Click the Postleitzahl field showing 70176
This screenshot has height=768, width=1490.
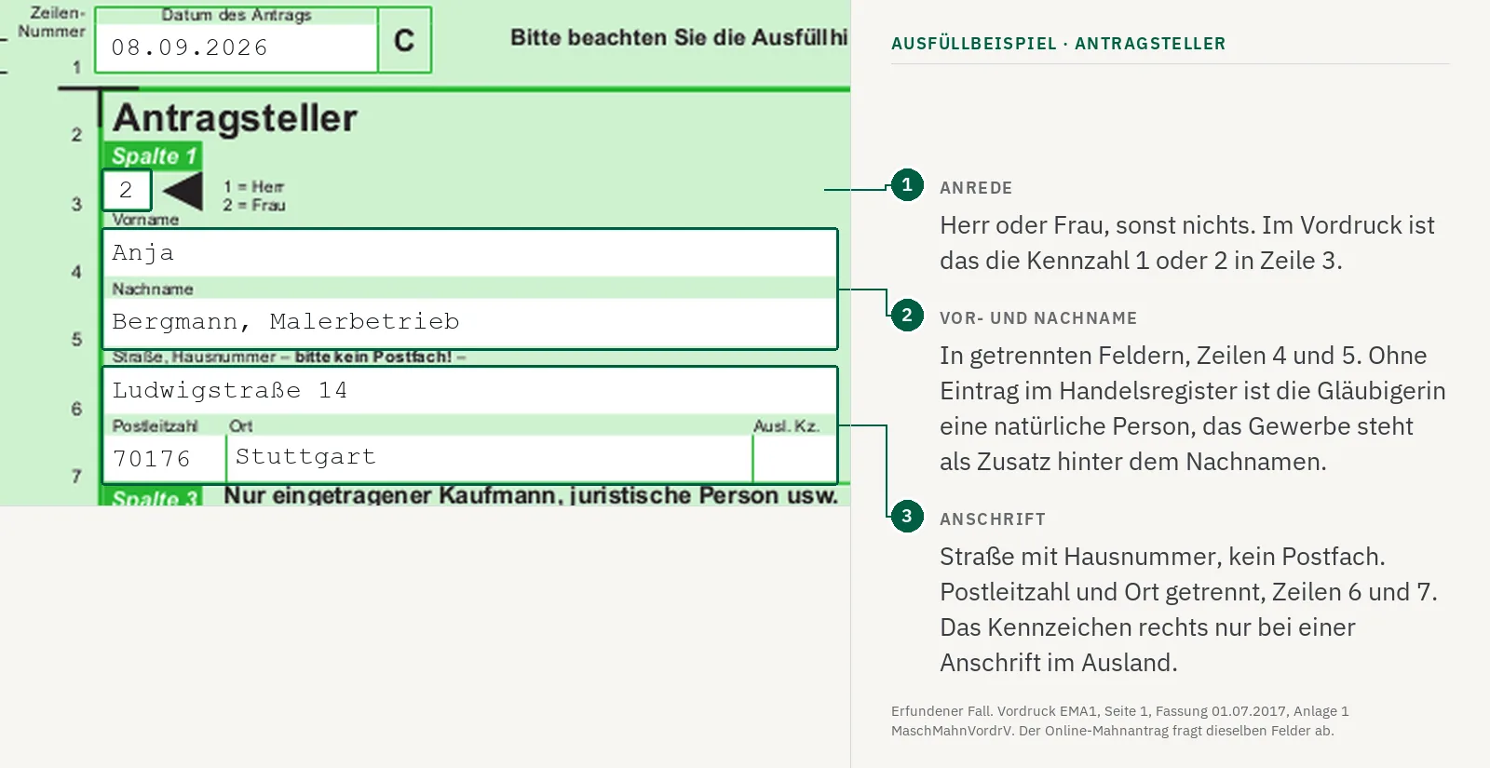(164, 458)
